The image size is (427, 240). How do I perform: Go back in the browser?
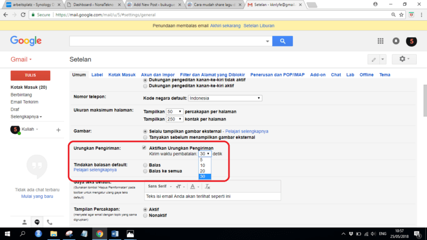6,15
